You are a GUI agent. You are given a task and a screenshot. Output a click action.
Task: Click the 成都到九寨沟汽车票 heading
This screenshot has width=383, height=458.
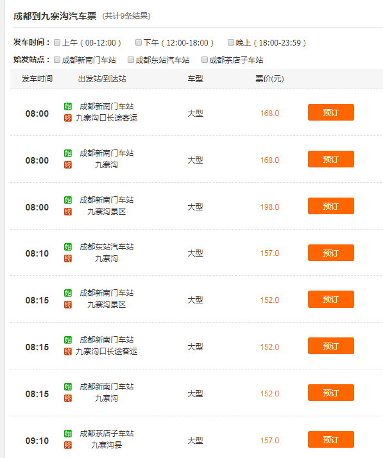click(x=55, y=16)
